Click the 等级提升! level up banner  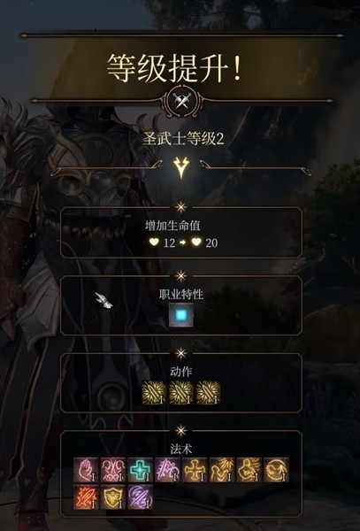pos(174,68)
